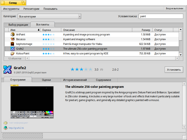Switch to the Оценки tab
The width and height of the screenshot is (187, 140).
click(x=46, y=80)
